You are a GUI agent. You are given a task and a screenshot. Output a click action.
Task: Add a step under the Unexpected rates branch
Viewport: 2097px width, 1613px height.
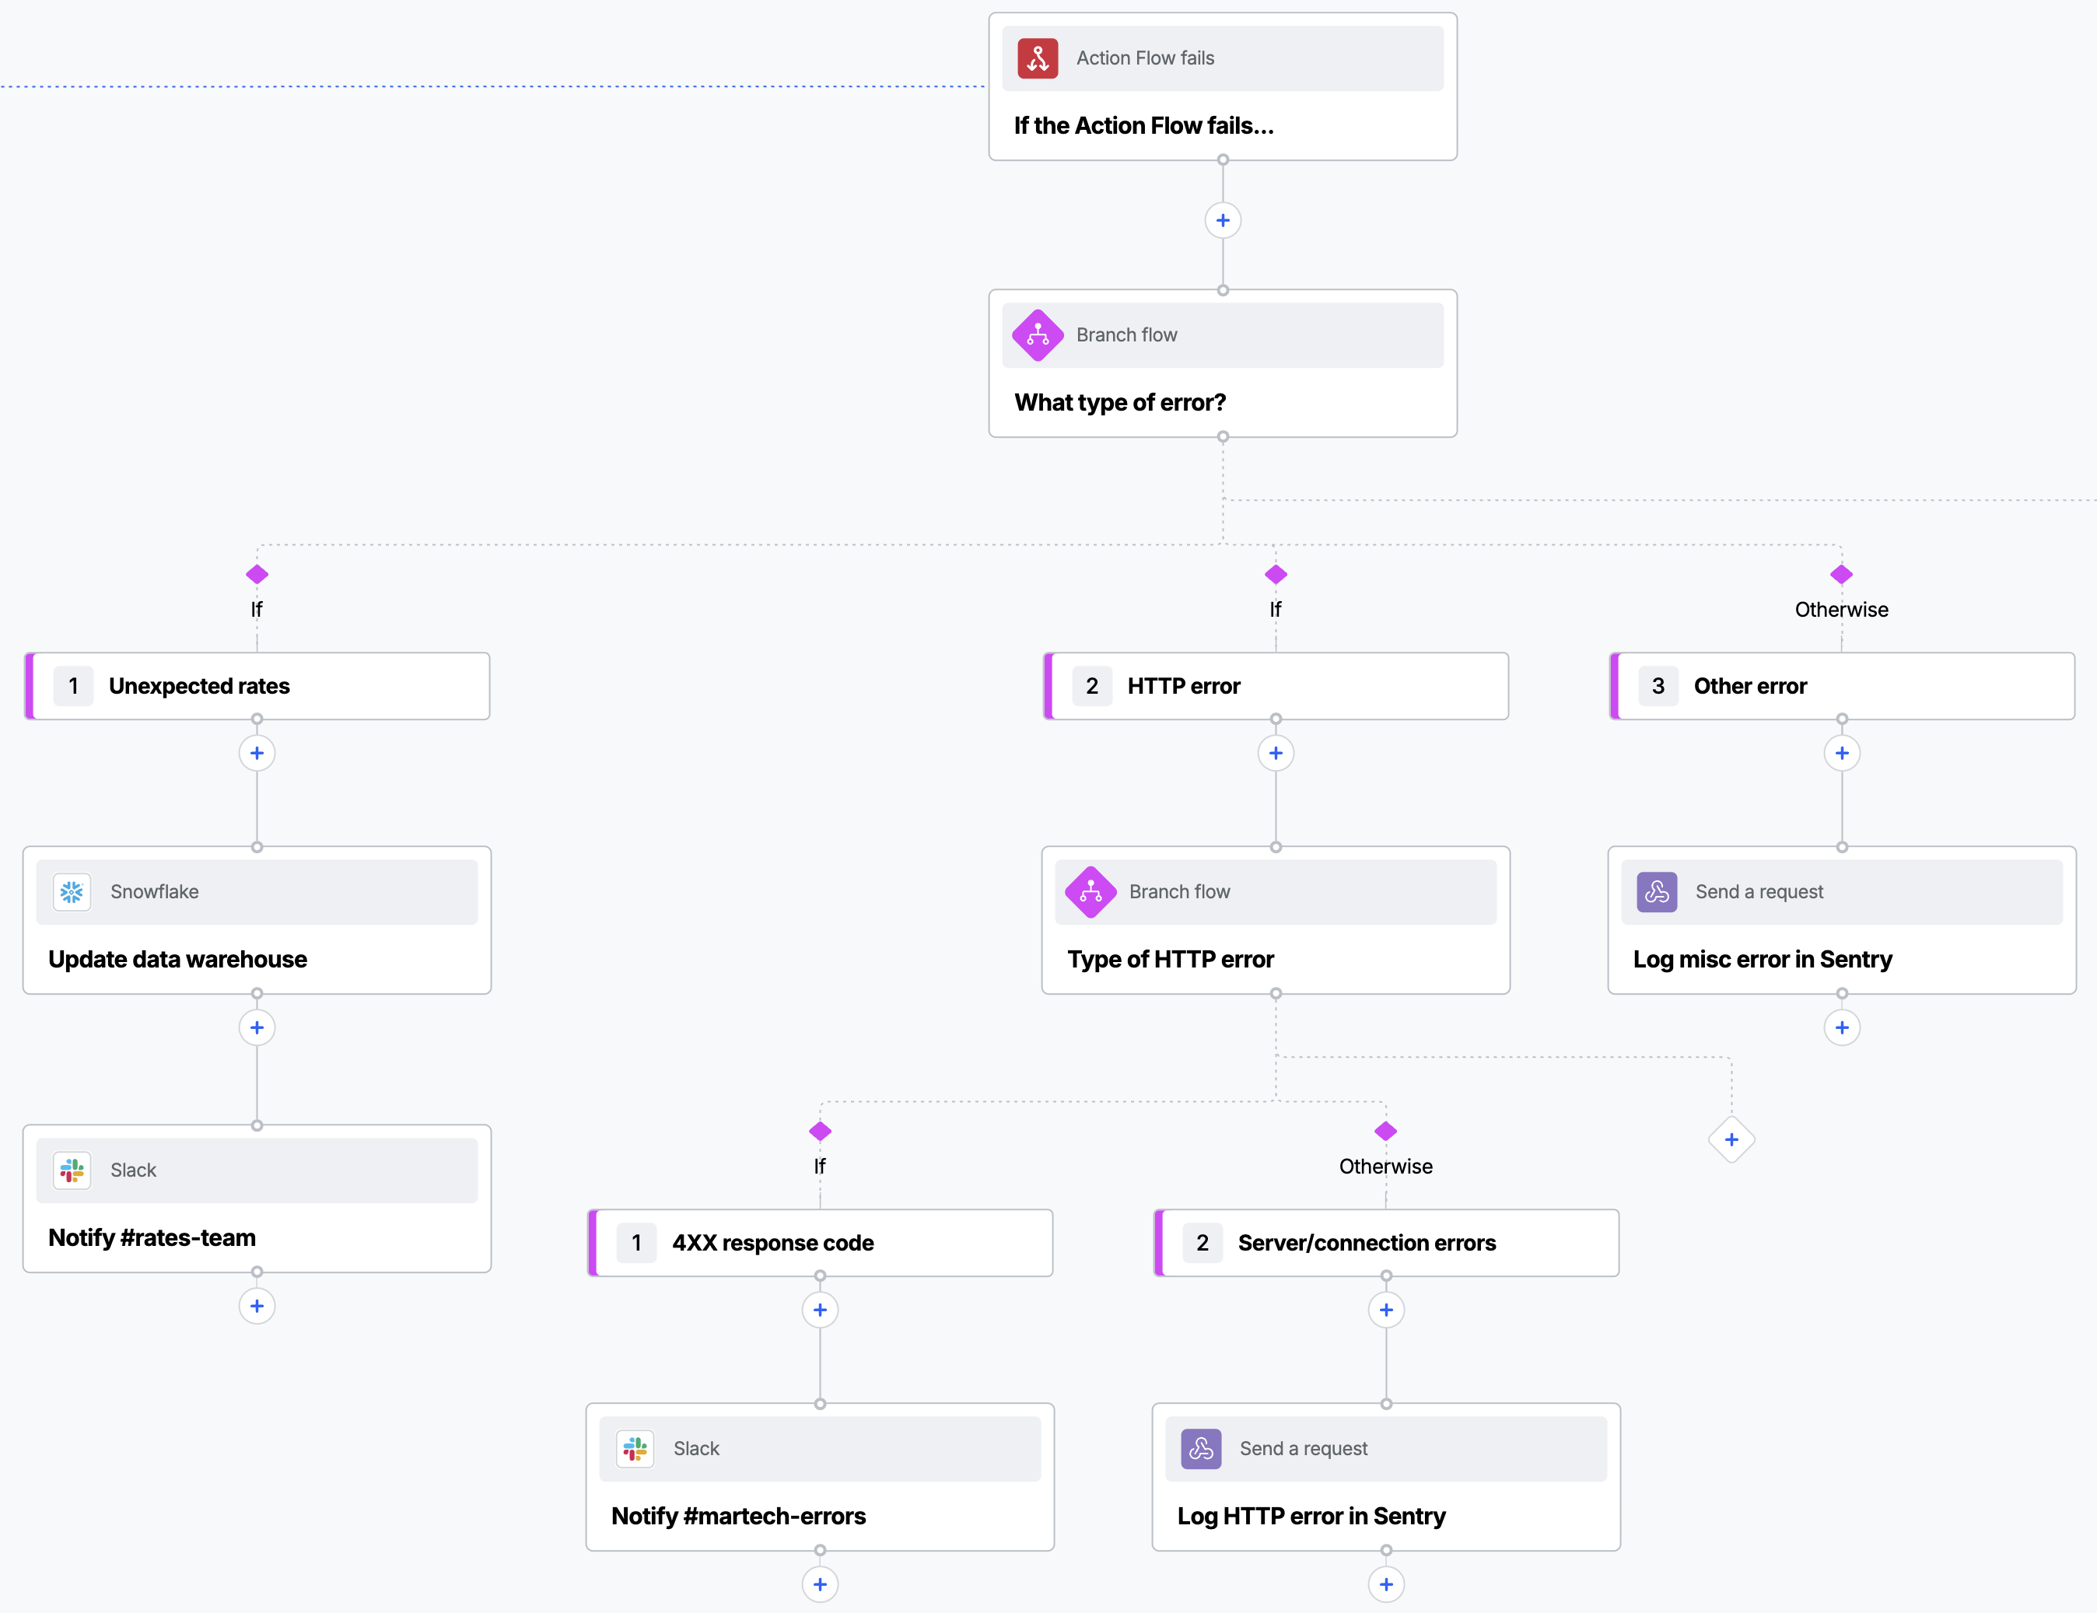coord(257,753)
